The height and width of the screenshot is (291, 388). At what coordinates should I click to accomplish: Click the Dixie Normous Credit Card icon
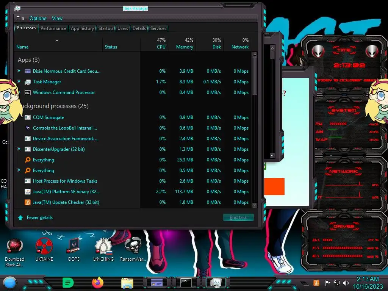(27, 71)
